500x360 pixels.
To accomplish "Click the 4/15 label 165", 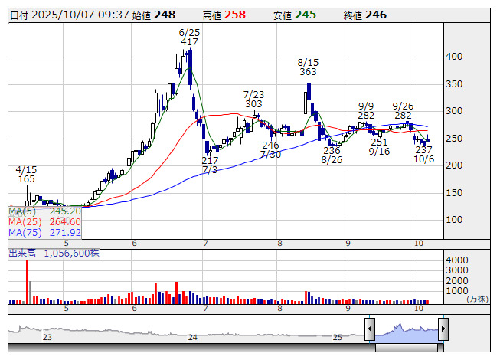I will tap(27, 178).
